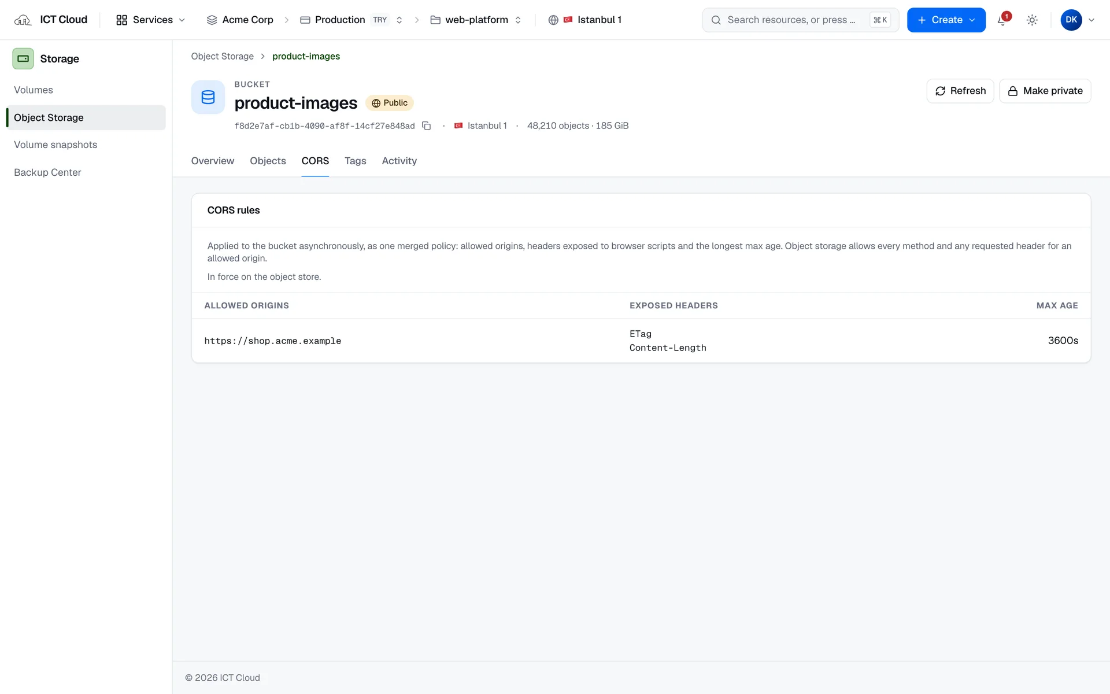
Task: Click the Content-Length exposed header
Action: pyautogui.click(x=668, y=348)
